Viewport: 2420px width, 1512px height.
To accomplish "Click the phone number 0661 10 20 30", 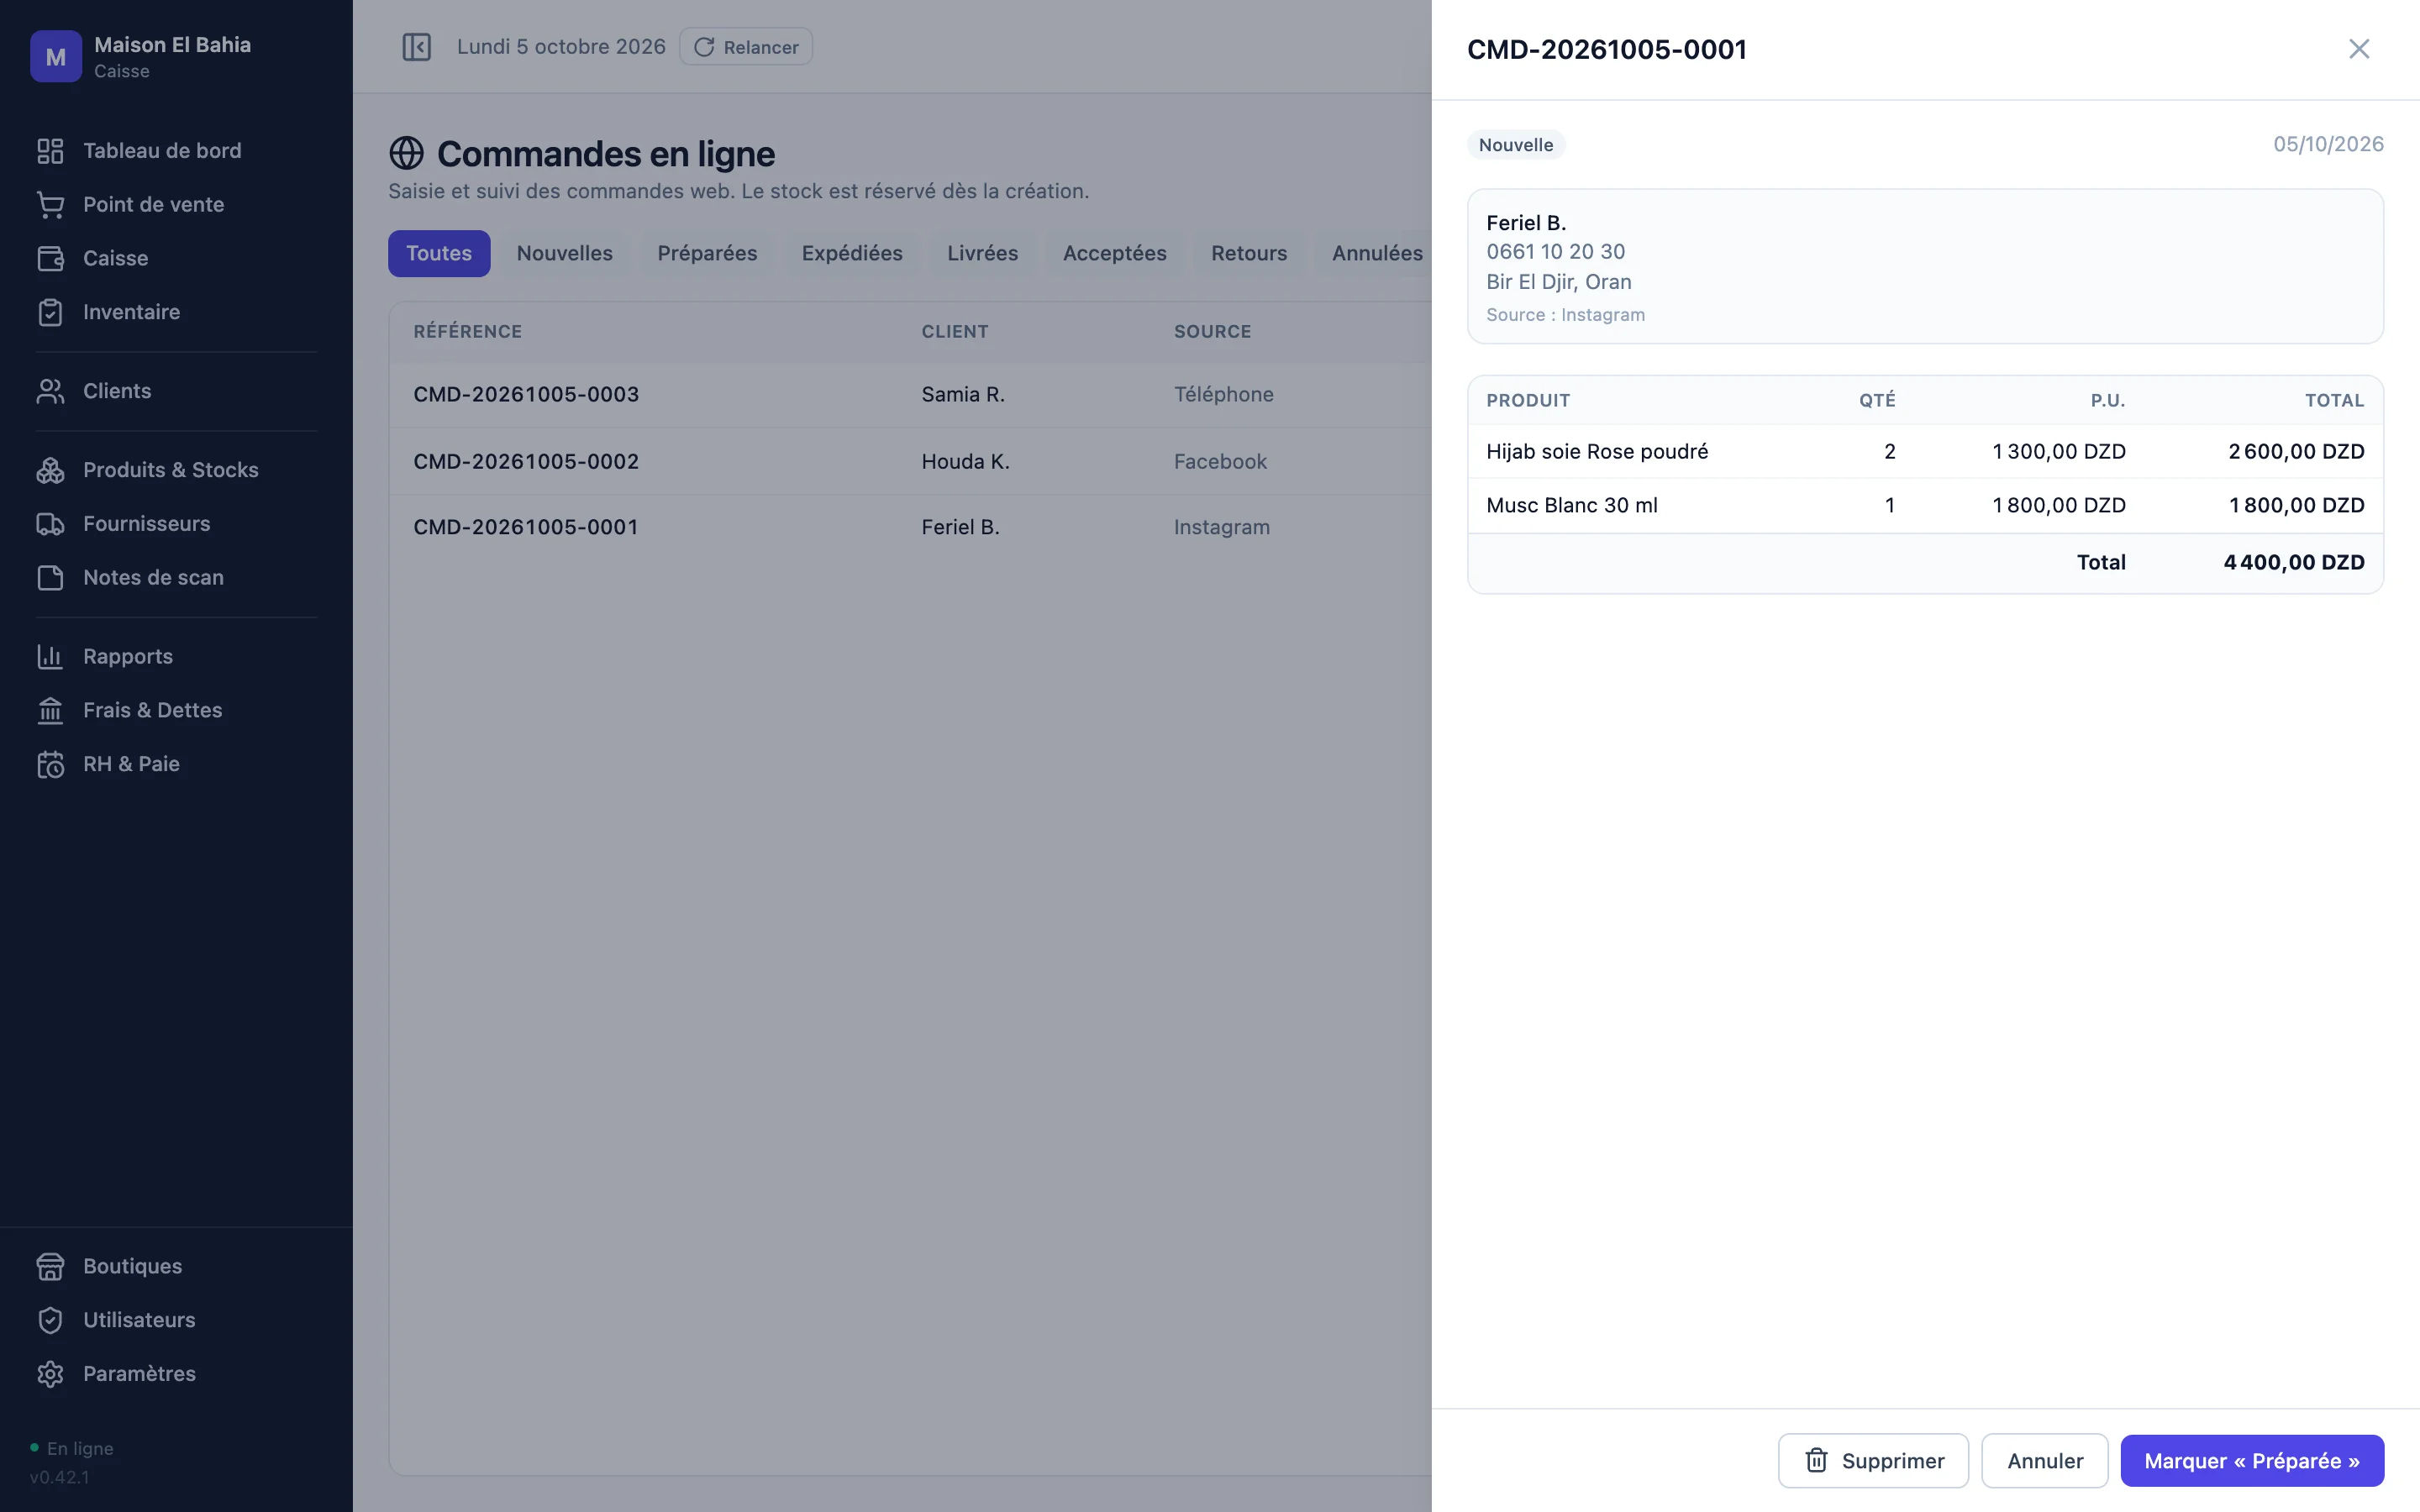I will (1555, 252).
